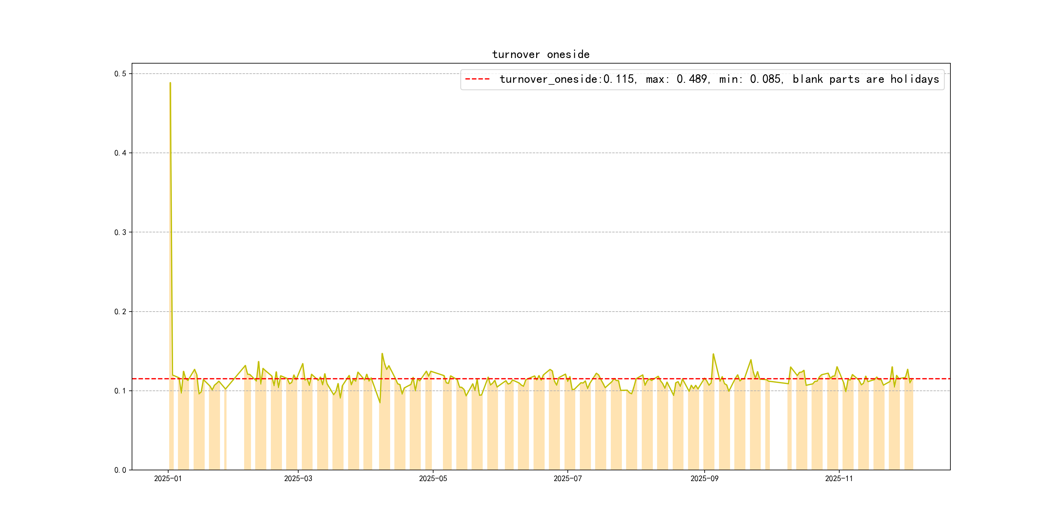Click the chart title "turnover oneside"
The image size is (1056, 528).
540,54
